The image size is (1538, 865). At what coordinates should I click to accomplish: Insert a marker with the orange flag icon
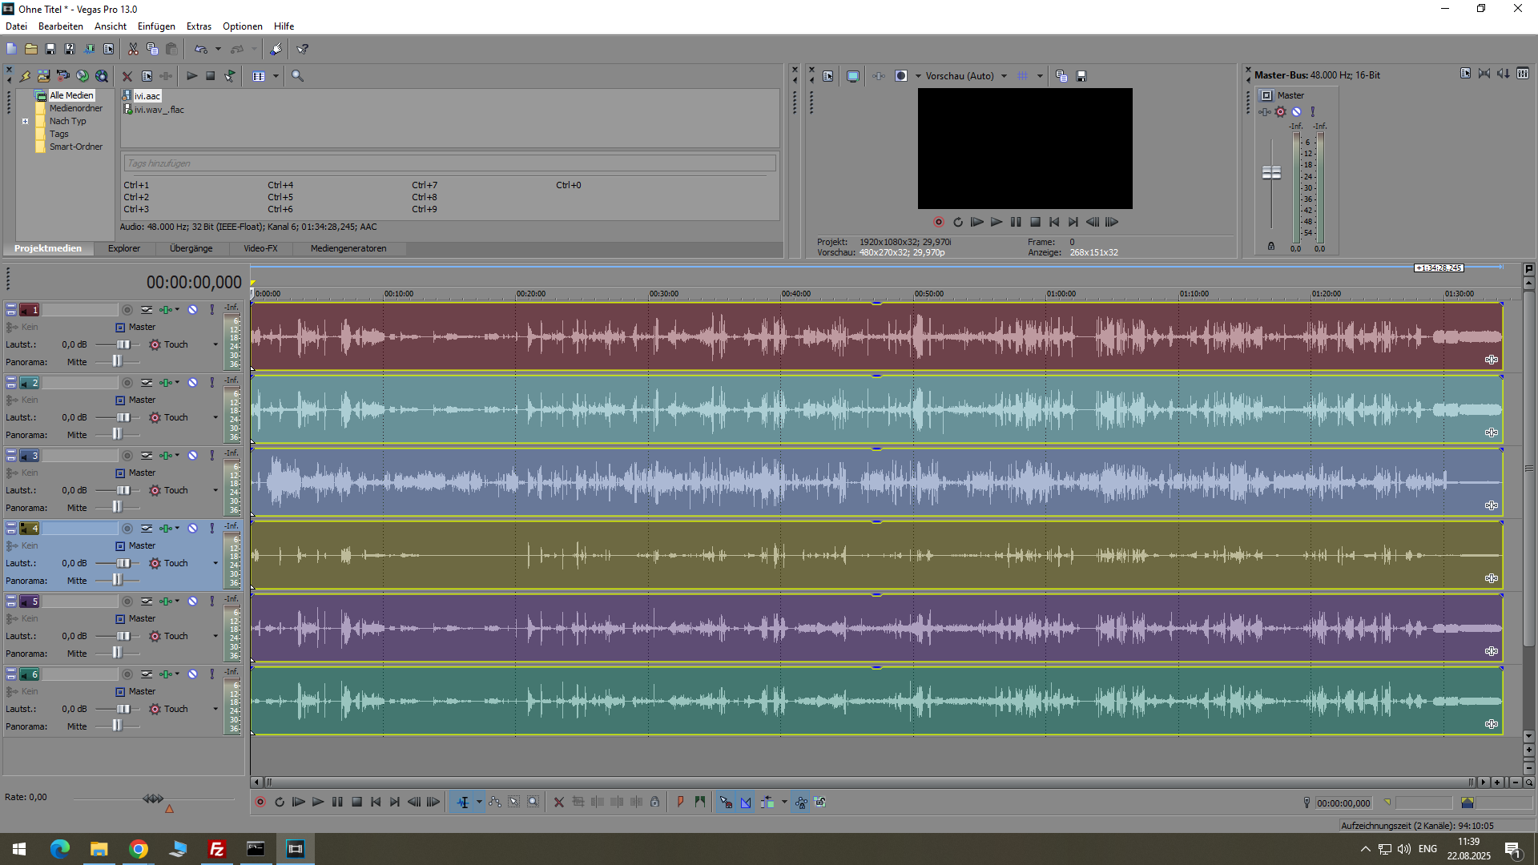point(680,803)
